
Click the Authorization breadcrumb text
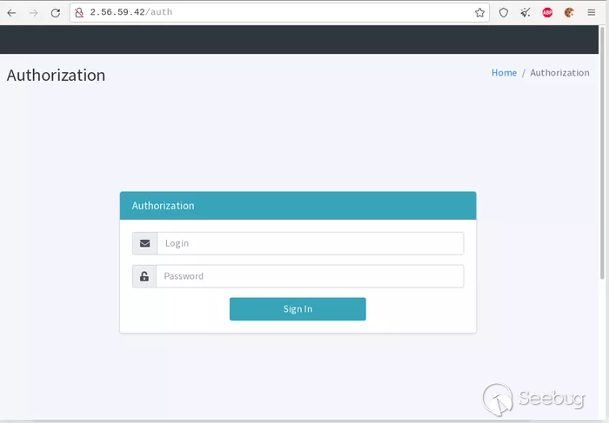pos(559,73)
